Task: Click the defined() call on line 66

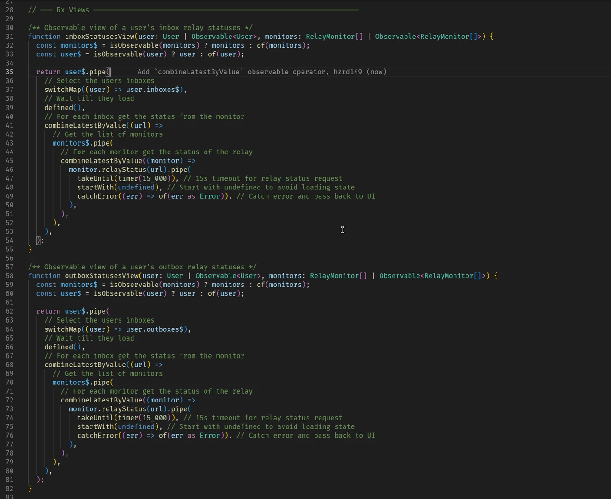Action: tap(63, 347)
